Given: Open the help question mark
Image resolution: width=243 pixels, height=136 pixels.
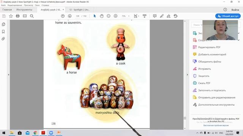Looking at the screenshot, I should (x=225, y=10).
